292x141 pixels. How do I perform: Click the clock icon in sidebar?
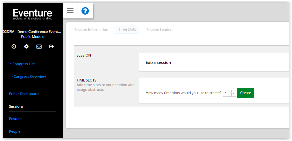pos(14,47)
